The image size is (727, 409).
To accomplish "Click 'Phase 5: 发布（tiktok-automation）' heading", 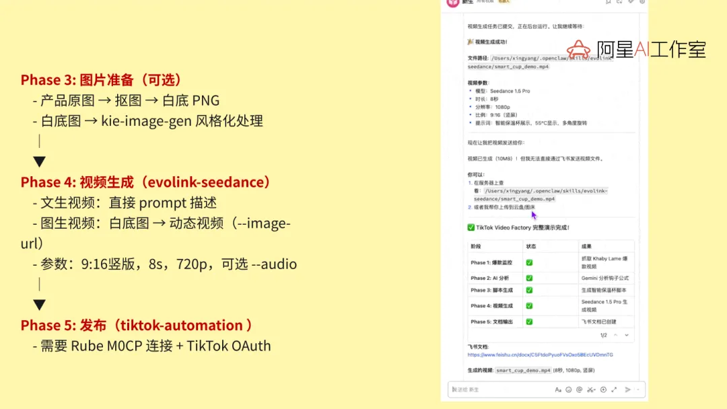I will tap(139, 325).
